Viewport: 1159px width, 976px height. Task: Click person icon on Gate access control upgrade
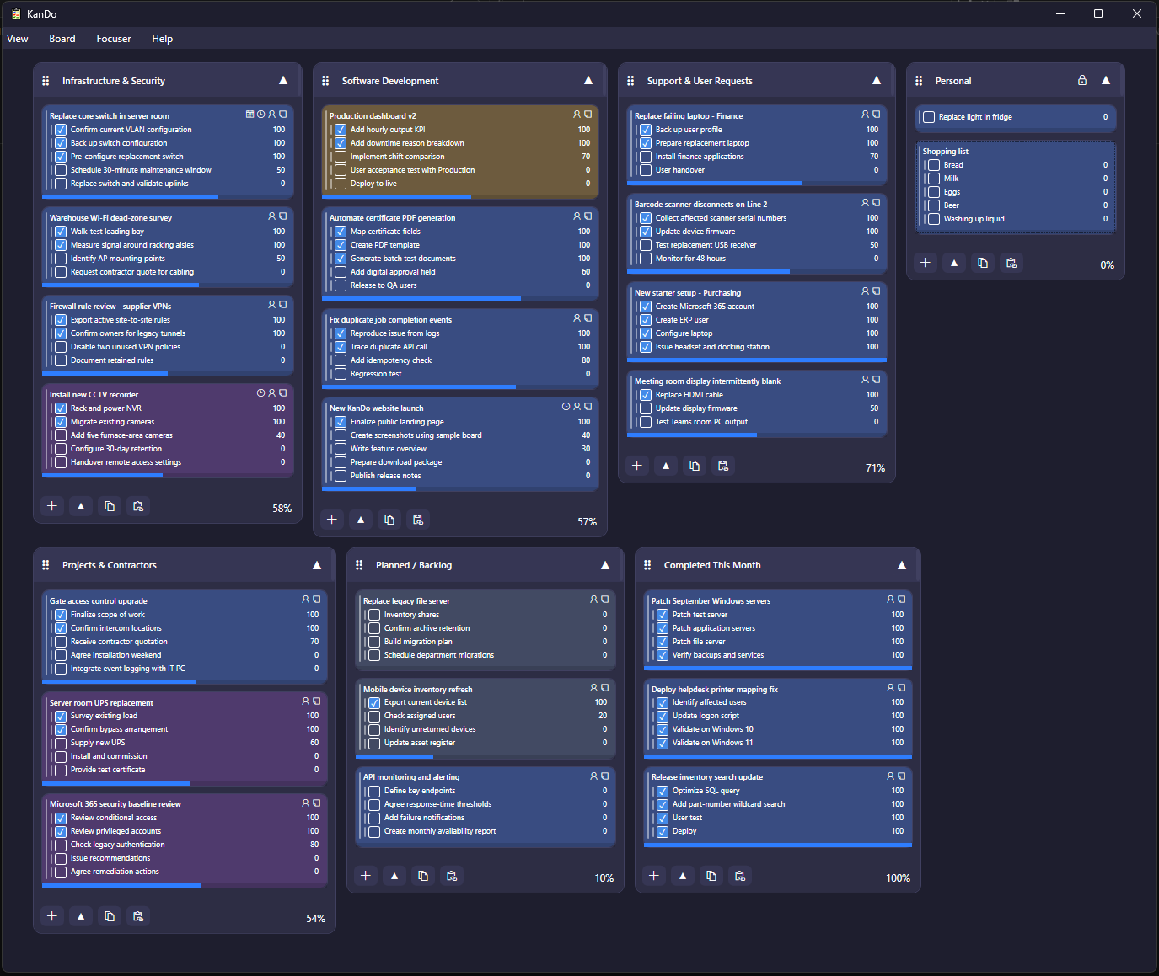coord(306,600)
